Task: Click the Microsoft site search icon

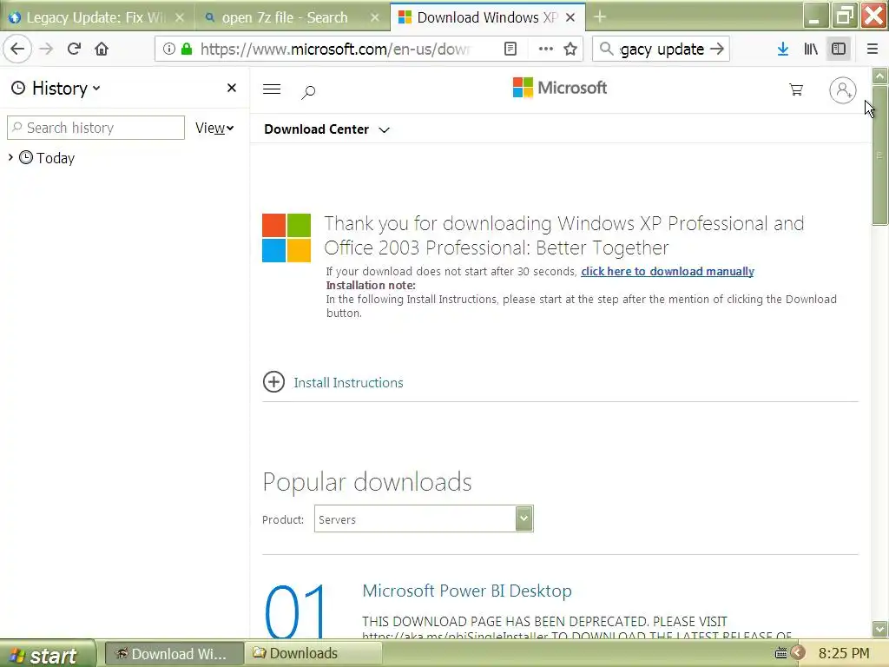Action: click(x=308, y=91)
